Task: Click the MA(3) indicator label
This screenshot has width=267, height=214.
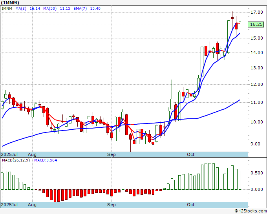Action: tap(21, 9)
